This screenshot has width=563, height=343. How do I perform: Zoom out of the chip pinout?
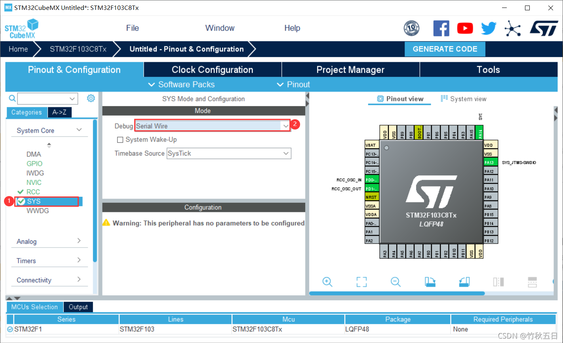pos(396,282)
